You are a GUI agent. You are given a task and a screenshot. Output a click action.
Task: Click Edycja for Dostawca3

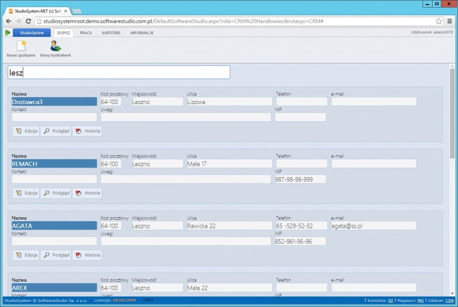coord(26,131)
